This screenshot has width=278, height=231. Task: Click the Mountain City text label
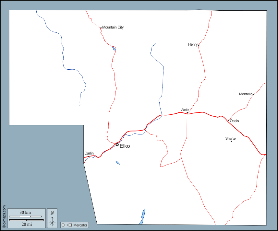pyautogui.click(x=113, y=28)
